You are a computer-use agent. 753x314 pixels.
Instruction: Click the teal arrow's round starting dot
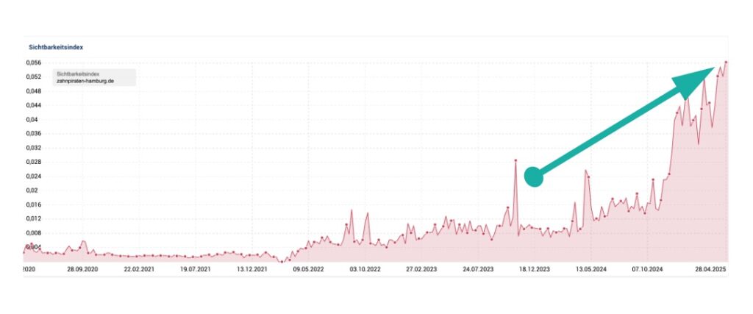pos(534,176)
